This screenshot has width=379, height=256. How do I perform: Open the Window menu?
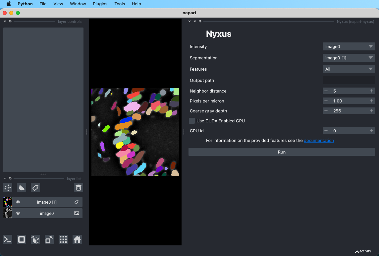[78, 4]
